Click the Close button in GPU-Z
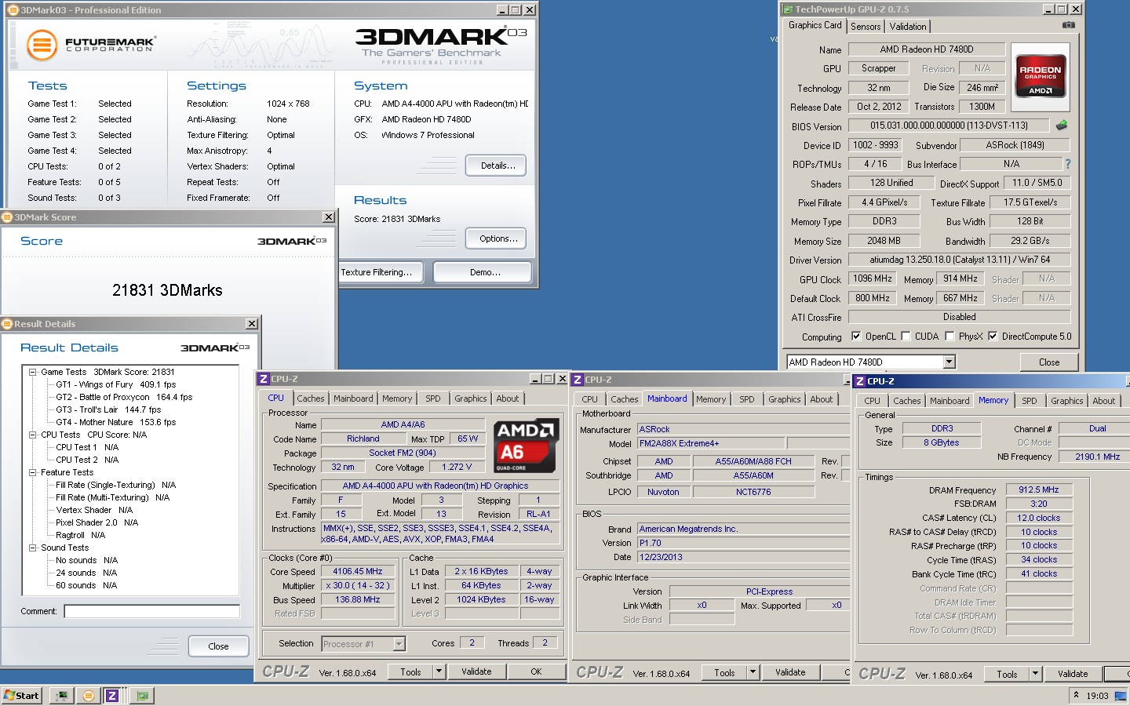The image size is (1130, 706). click(1048, 362)
